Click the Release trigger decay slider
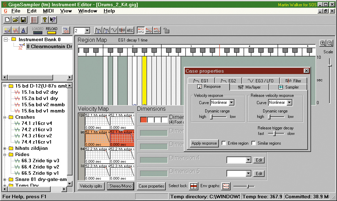 click(274, 134)
